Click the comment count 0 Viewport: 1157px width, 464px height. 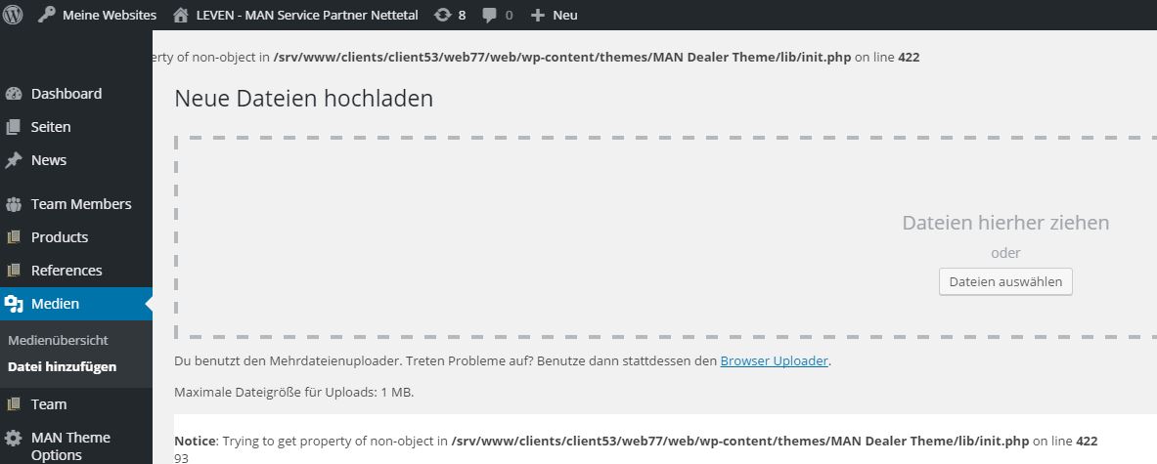[x=509, y=15]
